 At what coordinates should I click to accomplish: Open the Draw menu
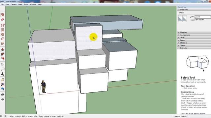coord(20,4)
